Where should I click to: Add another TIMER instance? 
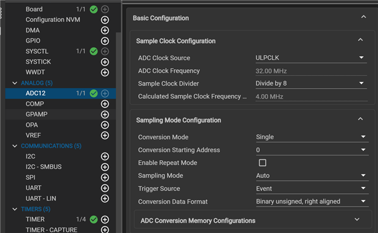[105, 219]
